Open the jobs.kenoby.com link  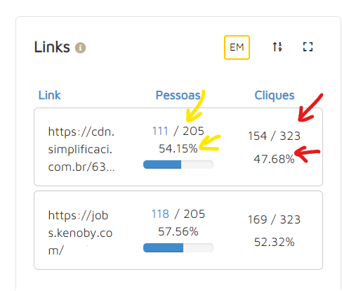[x=80, y=233]
